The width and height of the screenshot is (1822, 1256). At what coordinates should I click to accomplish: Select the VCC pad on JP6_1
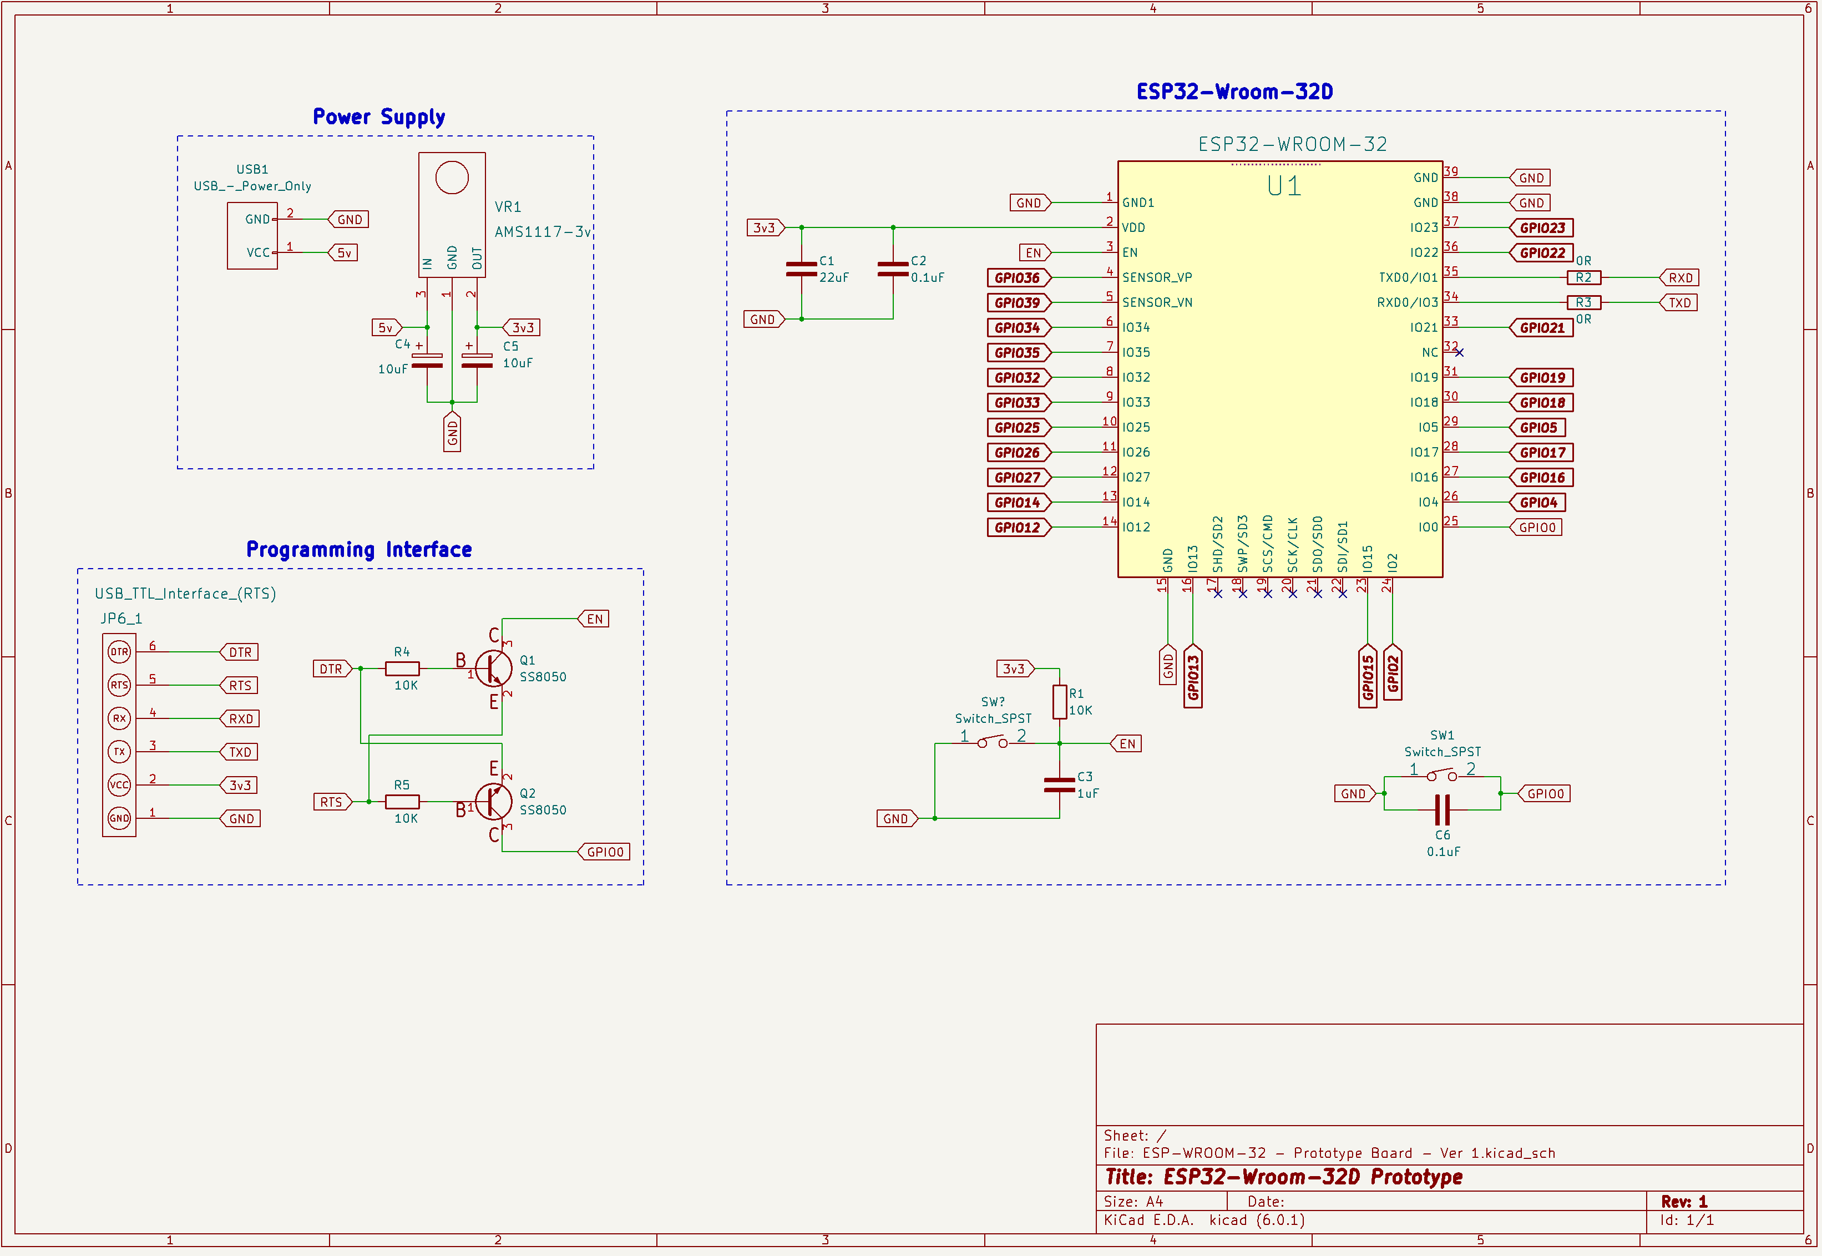[119, 786]
